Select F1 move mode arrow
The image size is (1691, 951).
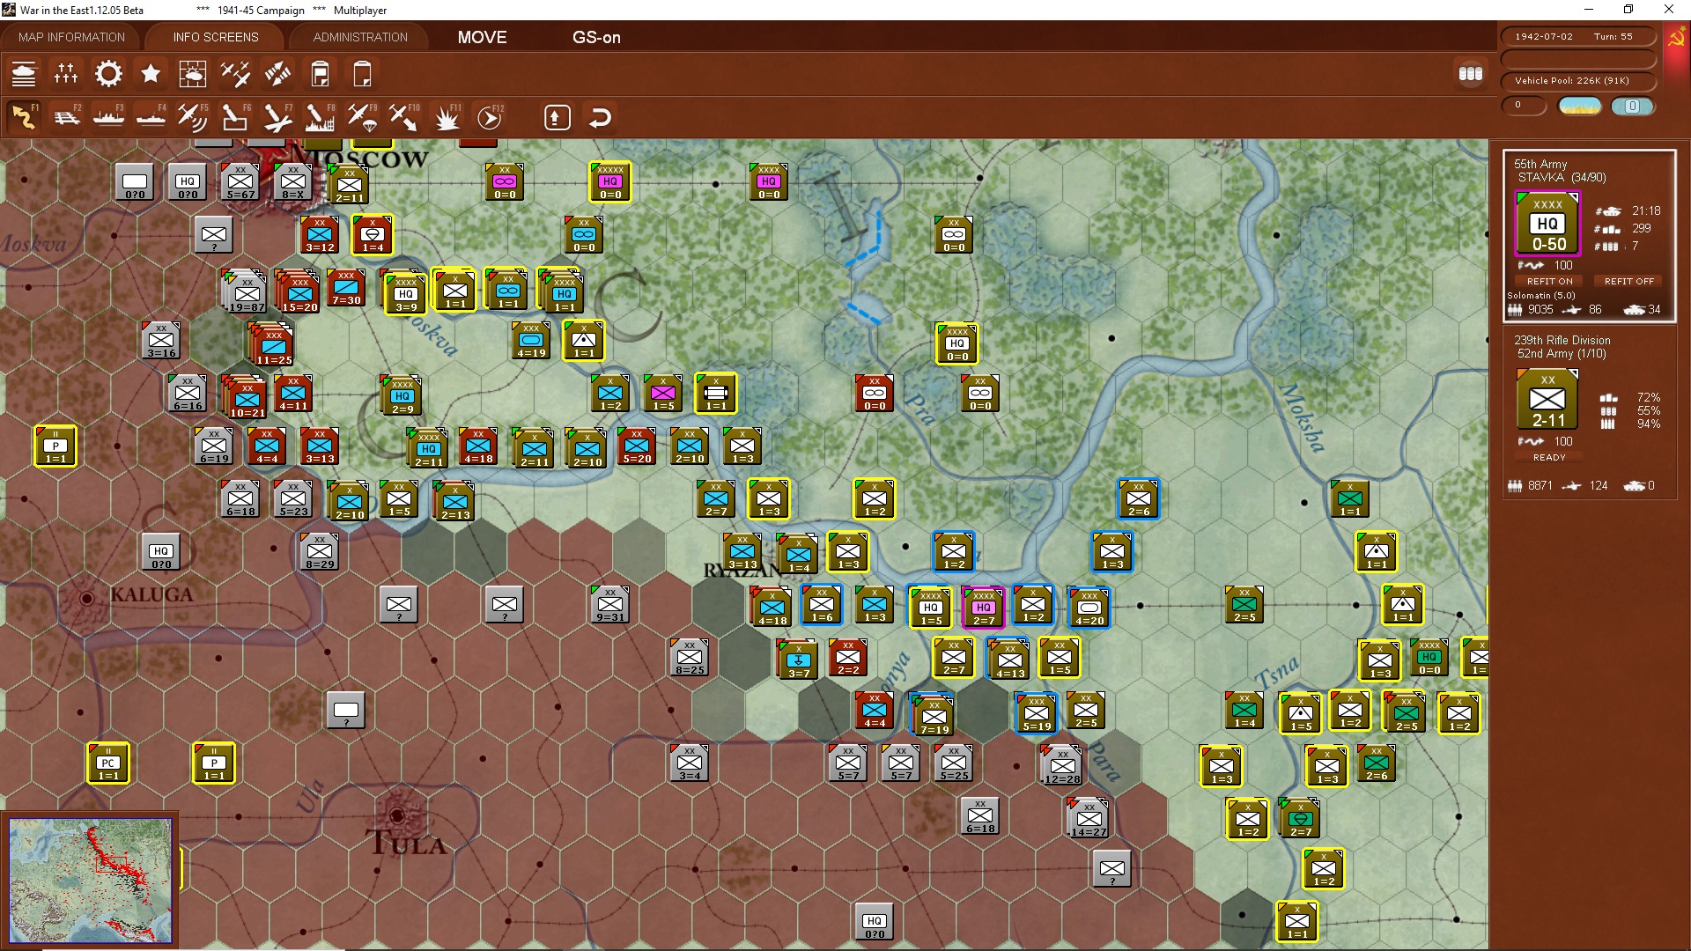(24, 117)
